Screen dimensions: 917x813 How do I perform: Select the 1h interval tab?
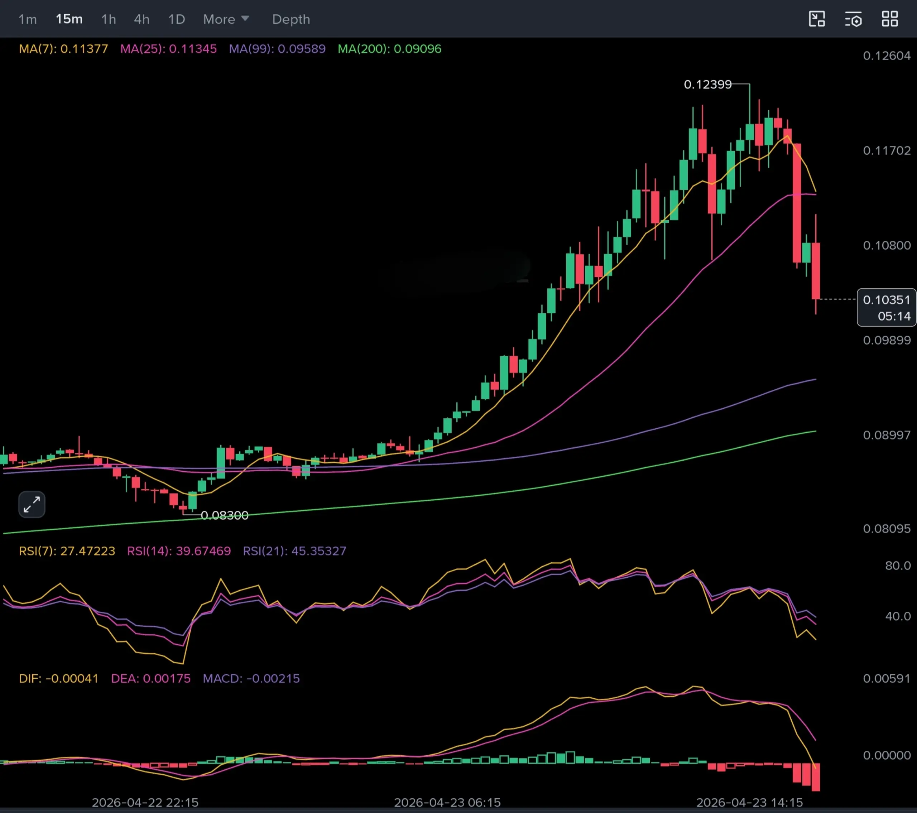[x=109, y=19]
